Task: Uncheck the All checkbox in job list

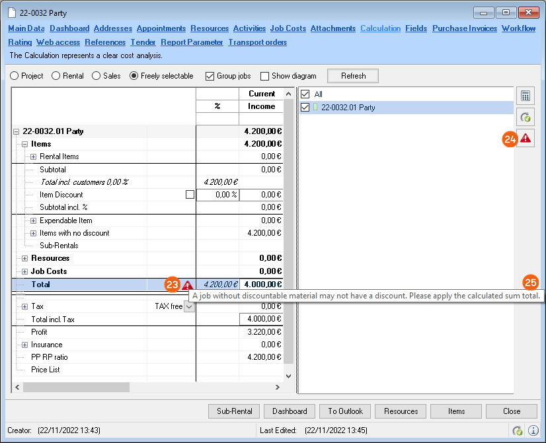Action: click(305, 94)
